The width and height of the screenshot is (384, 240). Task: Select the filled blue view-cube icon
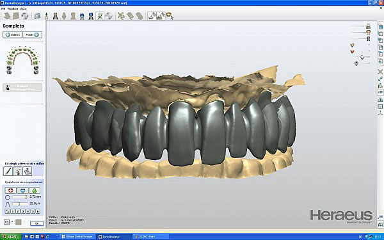tap(380, 27)
